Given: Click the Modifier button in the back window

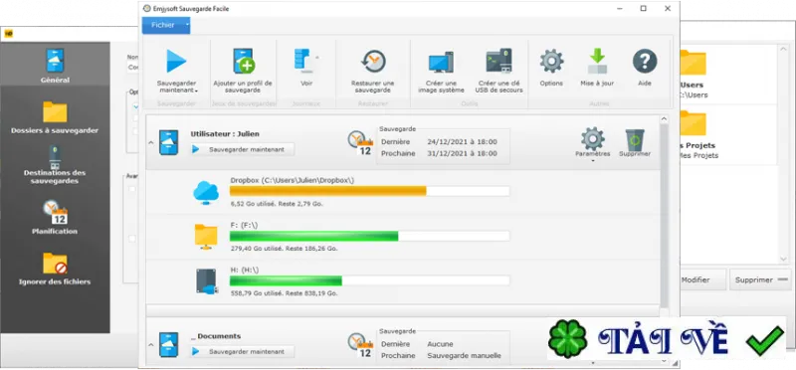Looking at the screenshot, I should (x=702, y=279).
